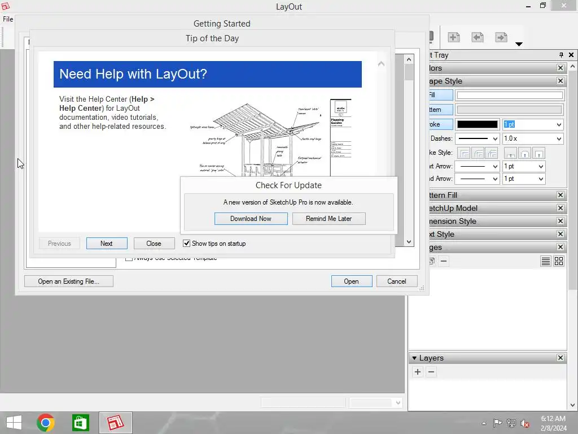
Task: Click the template list scroll up arrow
Action: pos(409,59)
